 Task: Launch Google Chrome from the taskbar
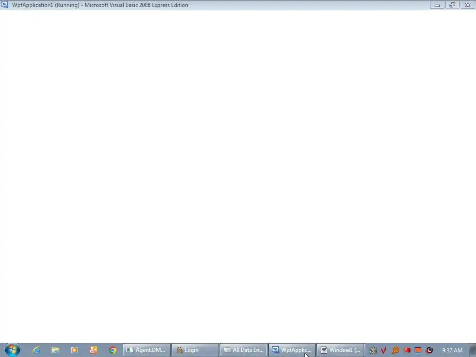112,350
